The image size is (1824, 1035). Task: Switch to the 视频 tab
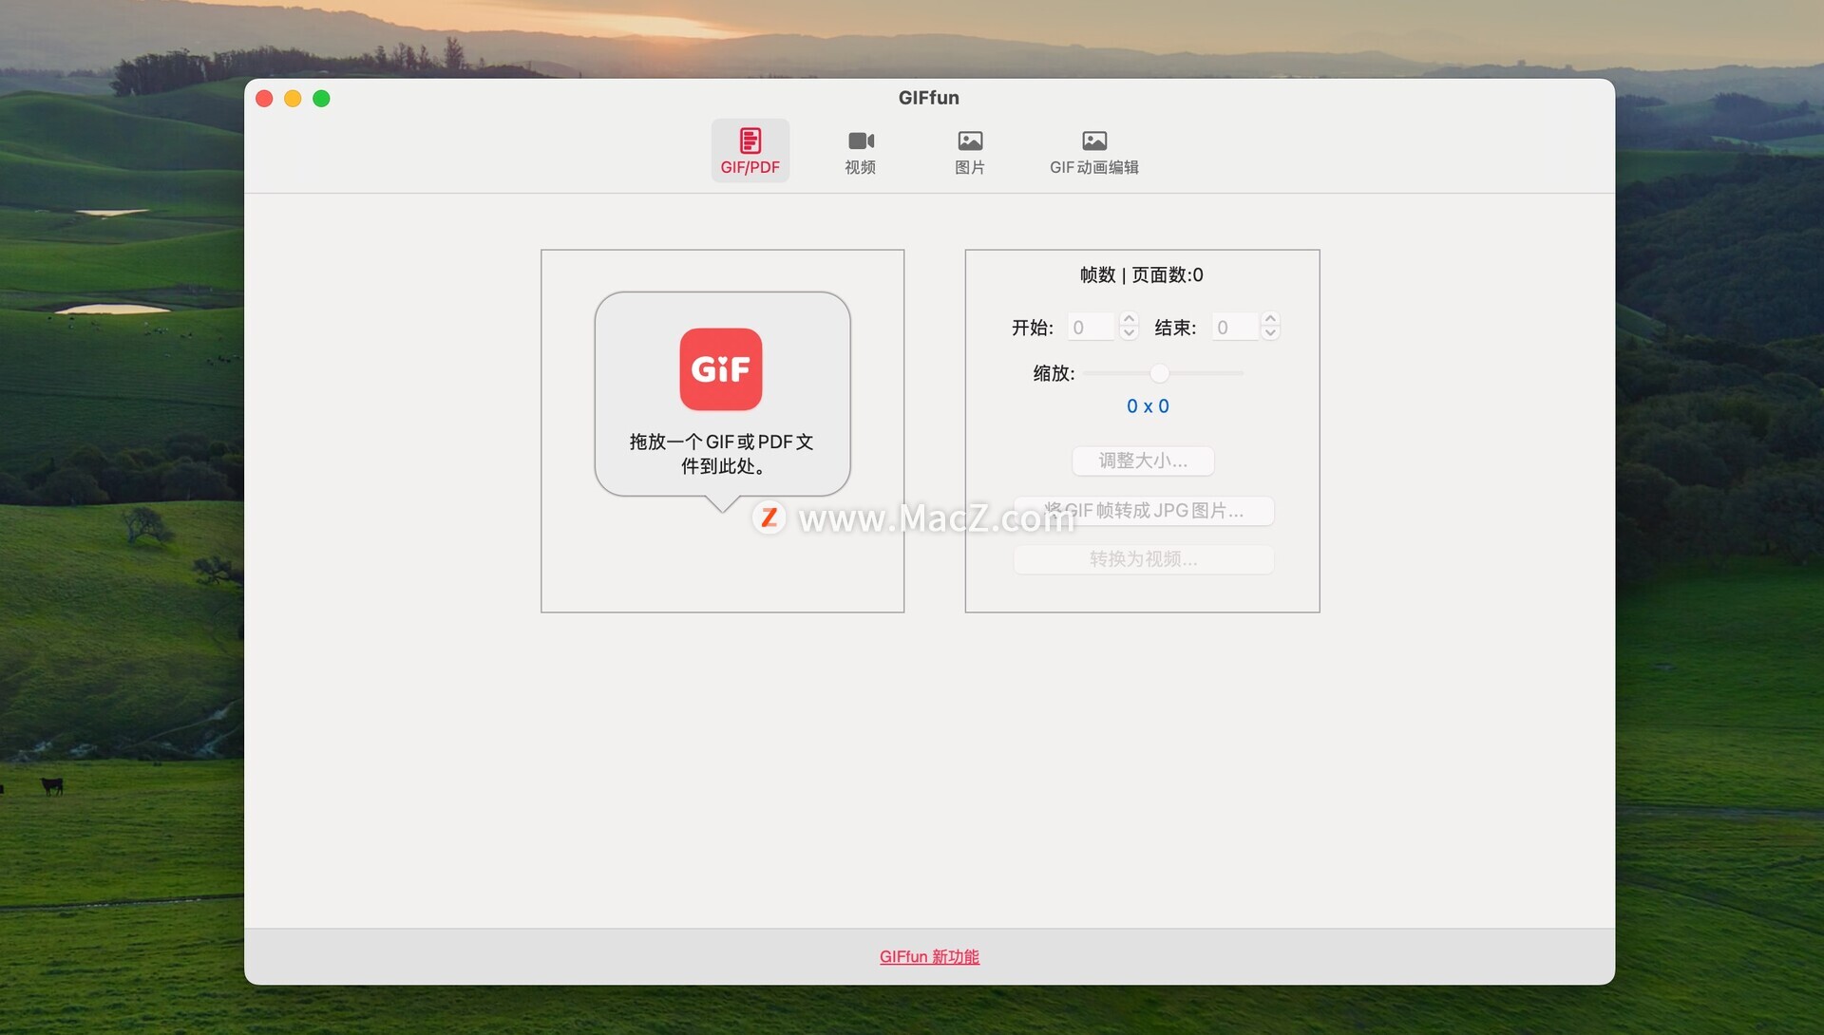coord(861,151)
